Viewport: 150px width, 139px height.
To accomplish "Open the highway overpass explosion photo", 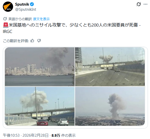I will [110, 67].
